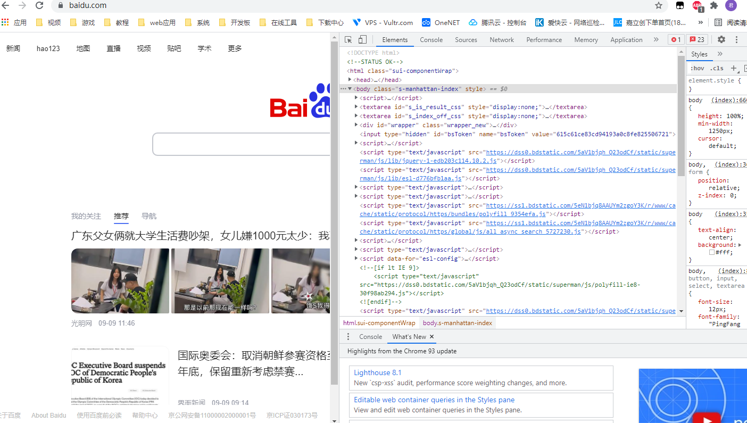Open the ABP adblock extension
Viewport: 747px width, 423px height.
698,6
